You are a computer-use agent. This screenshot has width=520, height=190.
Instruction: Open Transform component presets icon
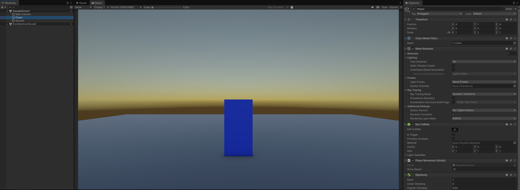click(511, 20)
